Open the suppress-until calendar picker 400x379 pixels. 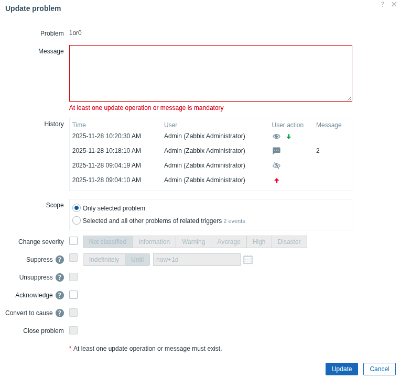[248, 260]
